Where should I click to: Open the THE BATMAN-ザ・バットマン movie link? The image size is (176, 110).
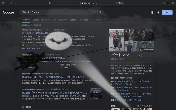click(128, 94)
